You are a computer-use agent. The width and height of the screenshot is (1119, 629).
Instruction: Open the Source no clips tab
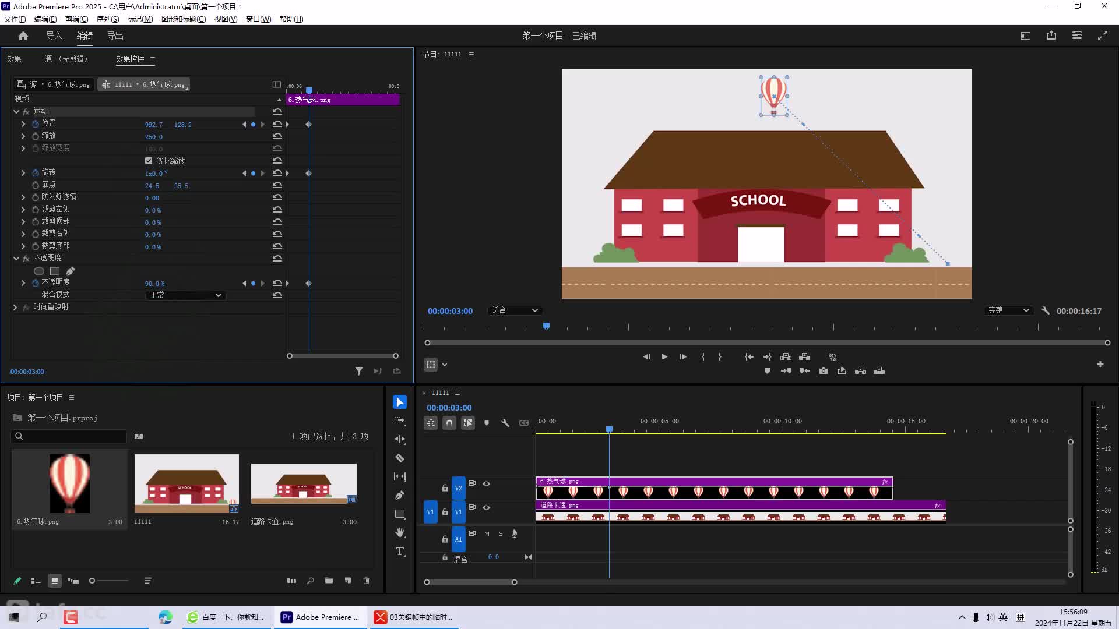(x=66, y=59)
